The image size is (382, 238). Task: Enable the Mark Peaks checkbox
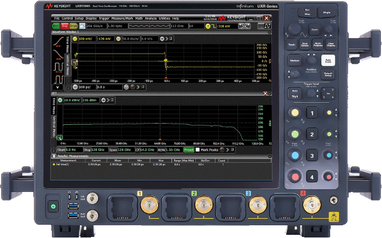(x=197, y=150)
